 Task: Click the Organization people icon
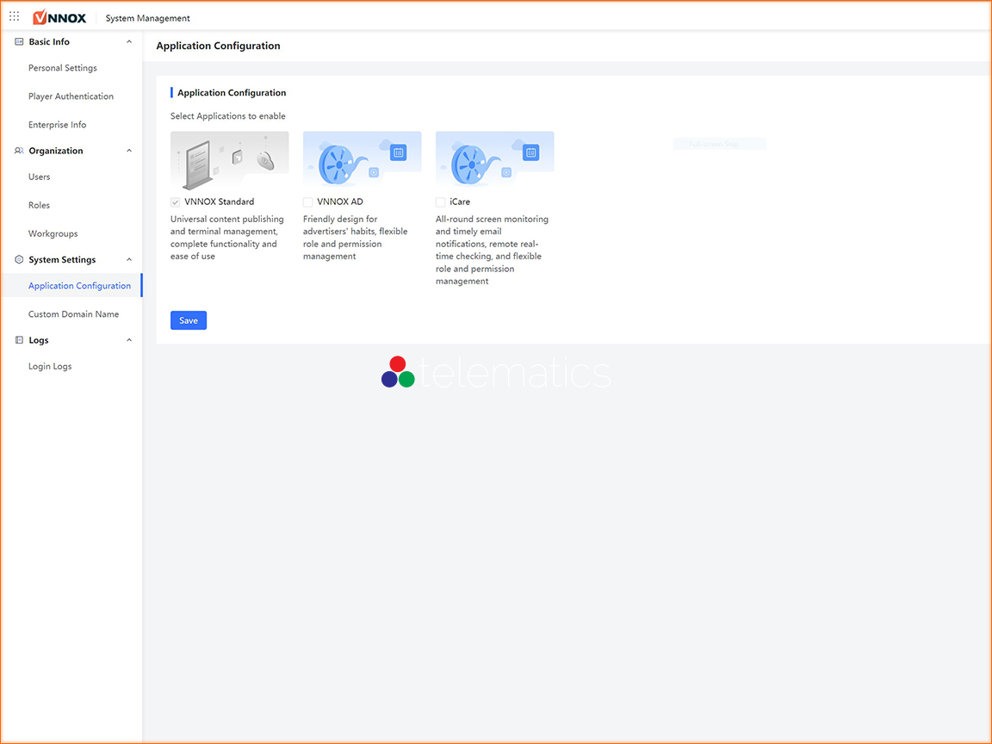19,151
